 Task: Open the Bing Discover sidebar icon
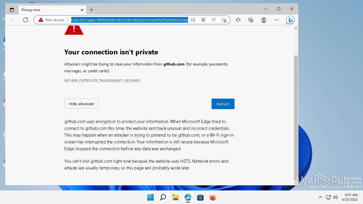tap(290, 20)
